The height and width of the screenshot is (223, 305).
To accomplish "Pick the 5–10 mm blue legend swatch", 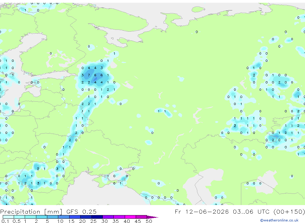I will [x=53, y=217].
